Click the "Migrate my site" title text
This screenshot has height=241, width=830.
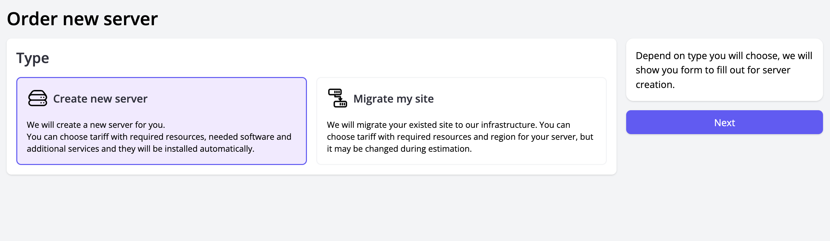(393, 99)
